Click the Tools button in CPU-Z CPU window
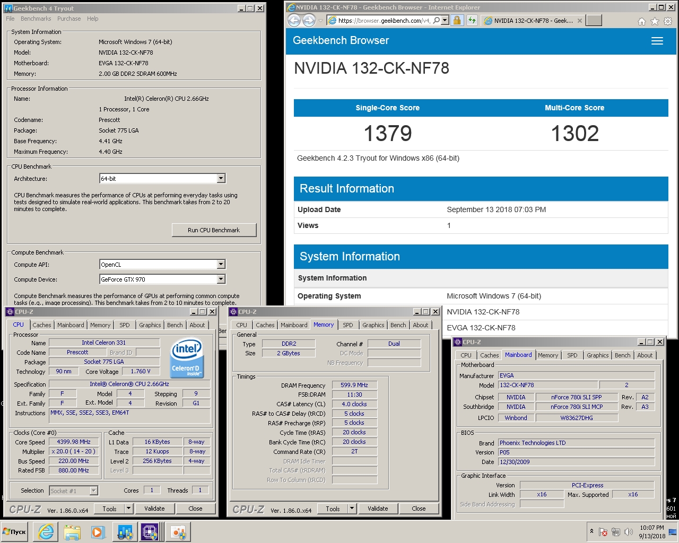The height and width of the screenshot is (543, 679). click(x=110, y=509)
